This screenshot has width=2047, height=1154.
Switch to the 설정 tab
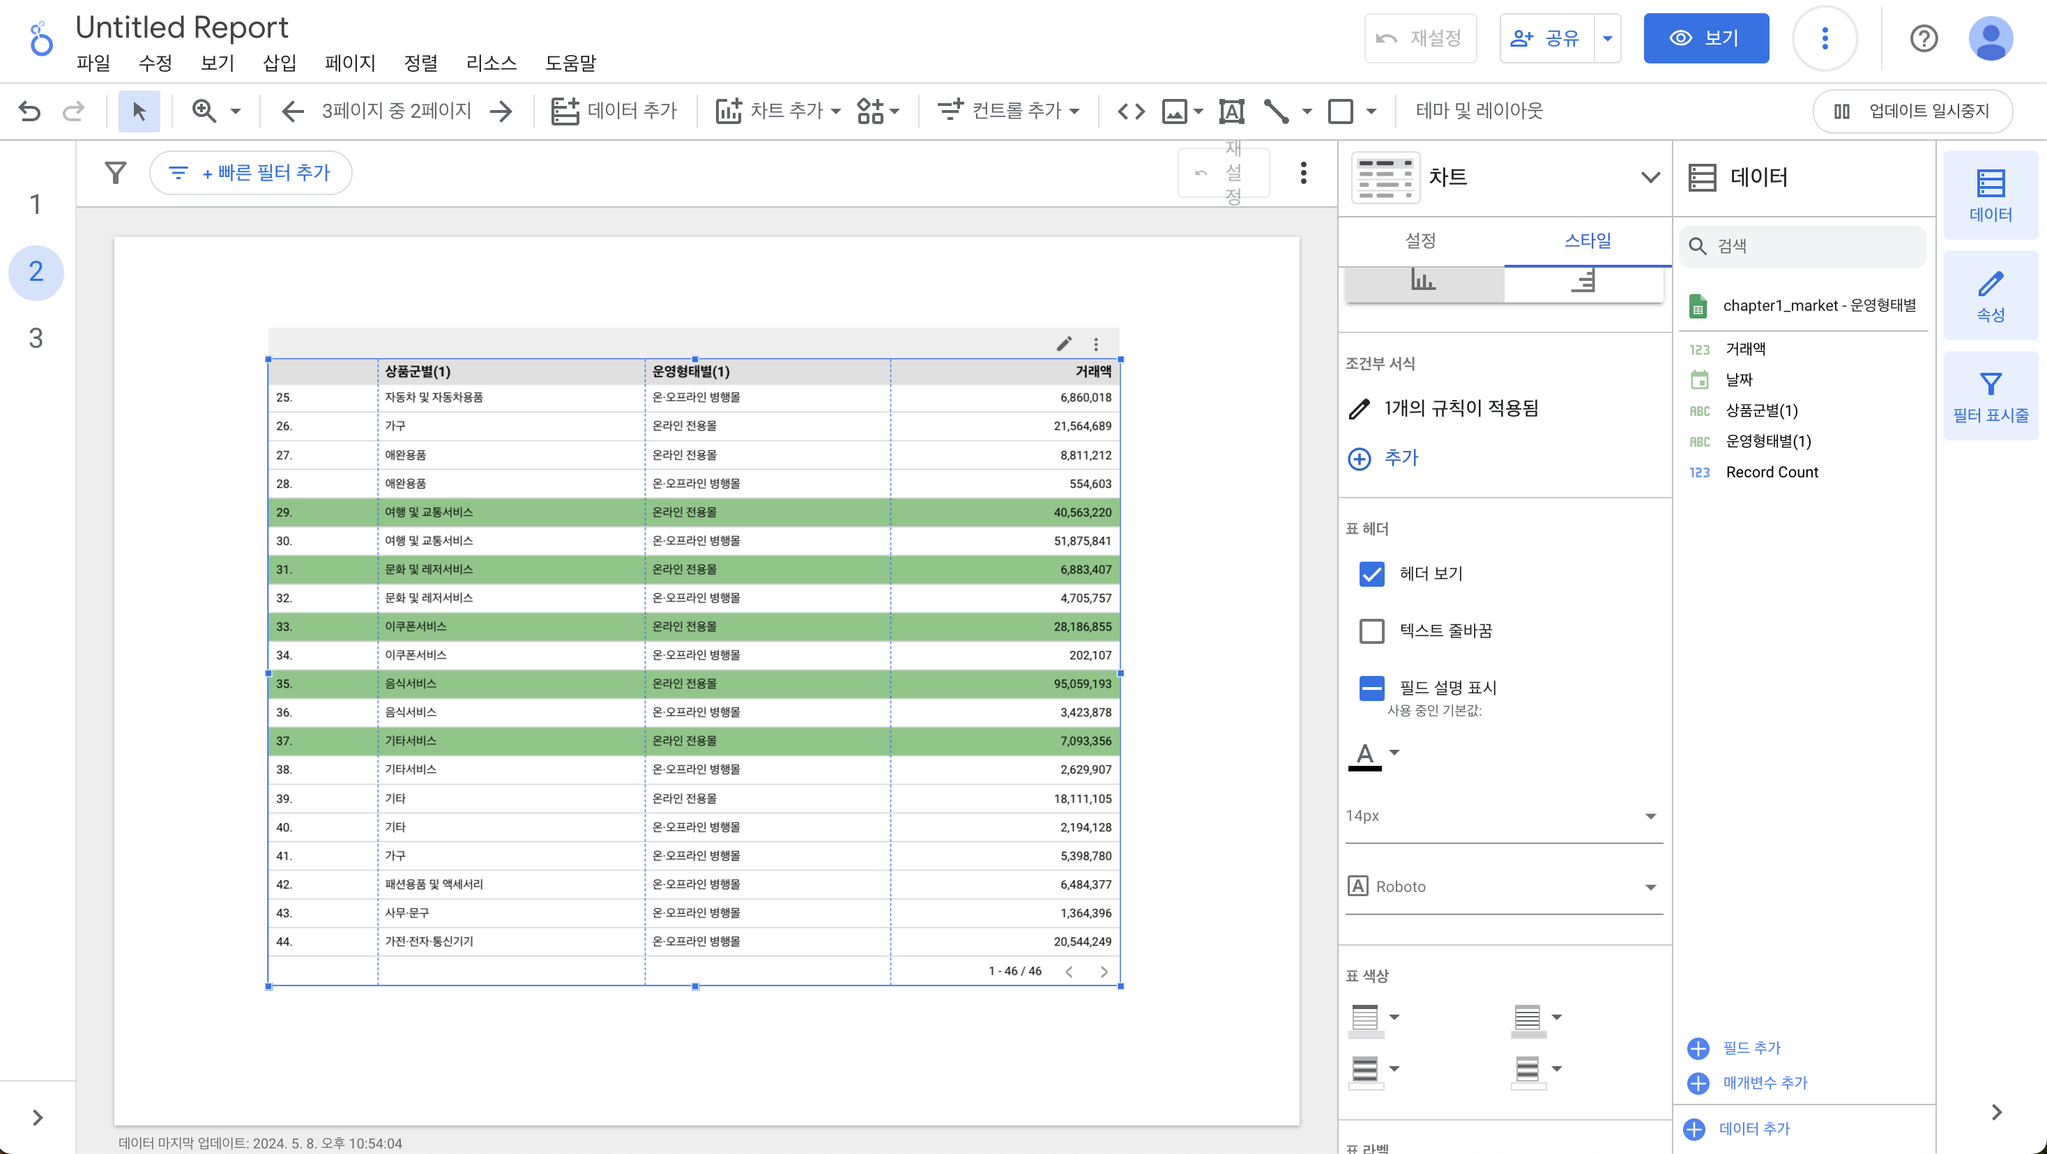coord(1420,240)
